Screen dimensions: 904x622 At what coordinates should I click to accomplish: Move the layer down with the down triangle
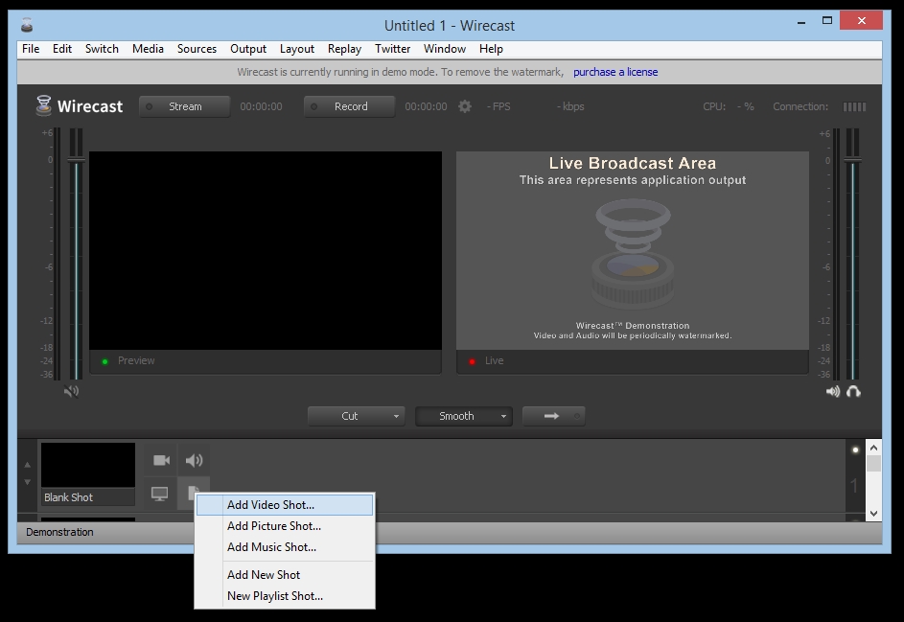(27, 482)
